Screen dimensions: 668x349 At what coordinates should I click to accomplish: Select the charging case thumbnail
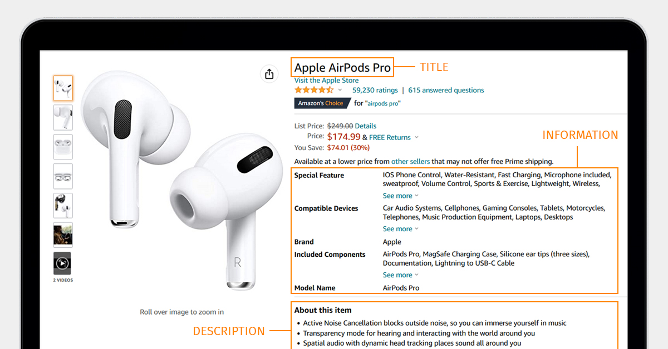tap(63, 147)
